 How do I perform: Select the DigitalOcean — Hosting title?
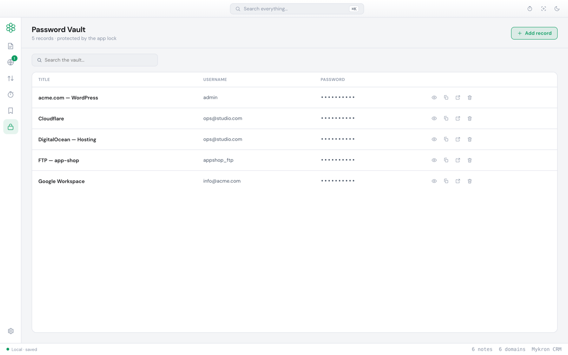tap(67, 139)
